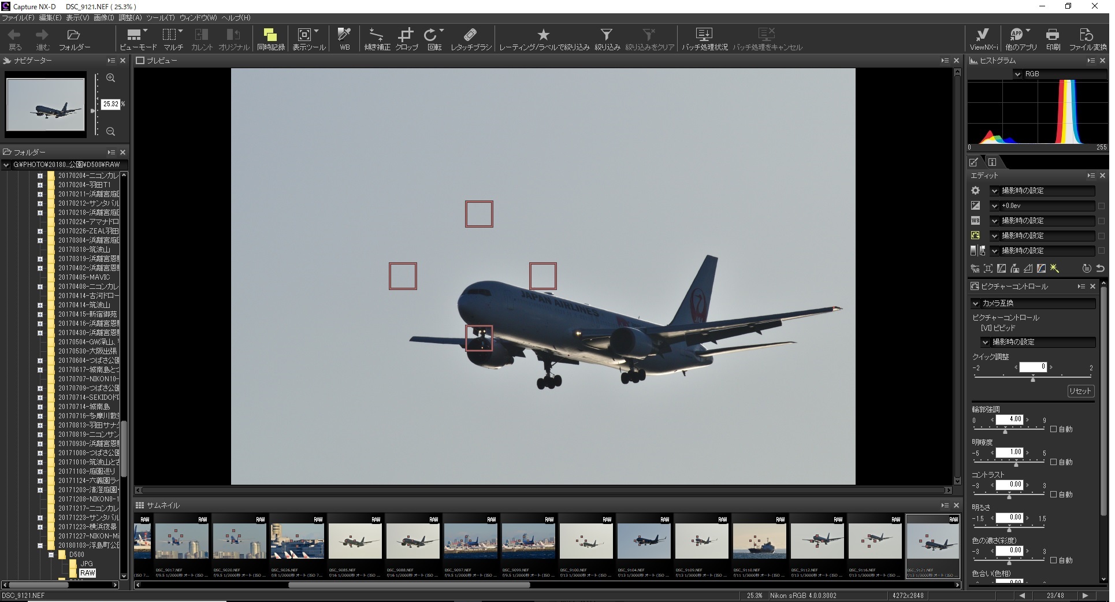Click the 印刷 print icon
Screen dimensions: 1115x602
point(1053,39)
